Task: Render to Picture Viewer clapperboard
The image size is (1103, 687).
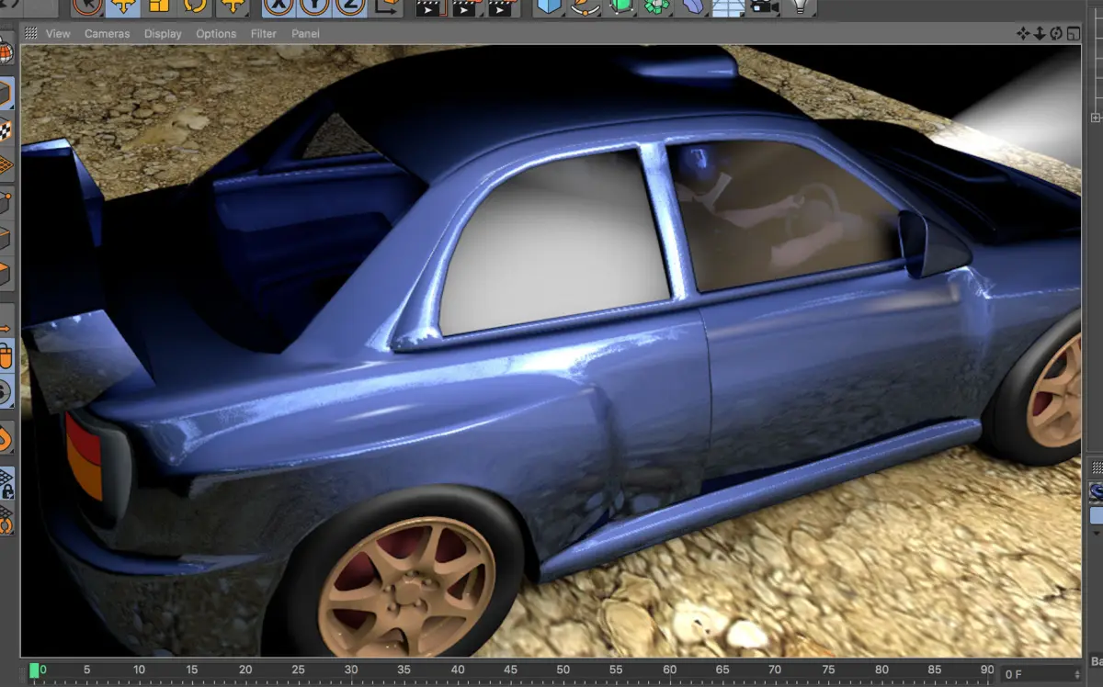Action: pyautogui.click(x=465, y=7)
